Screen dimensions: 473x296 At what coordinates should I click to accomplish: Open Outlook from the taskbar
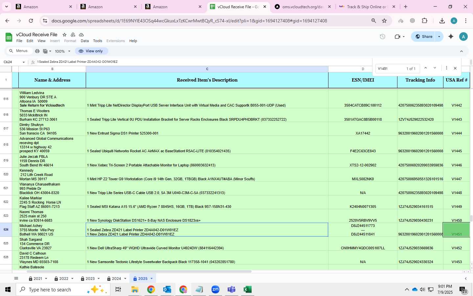click(167, 289)
